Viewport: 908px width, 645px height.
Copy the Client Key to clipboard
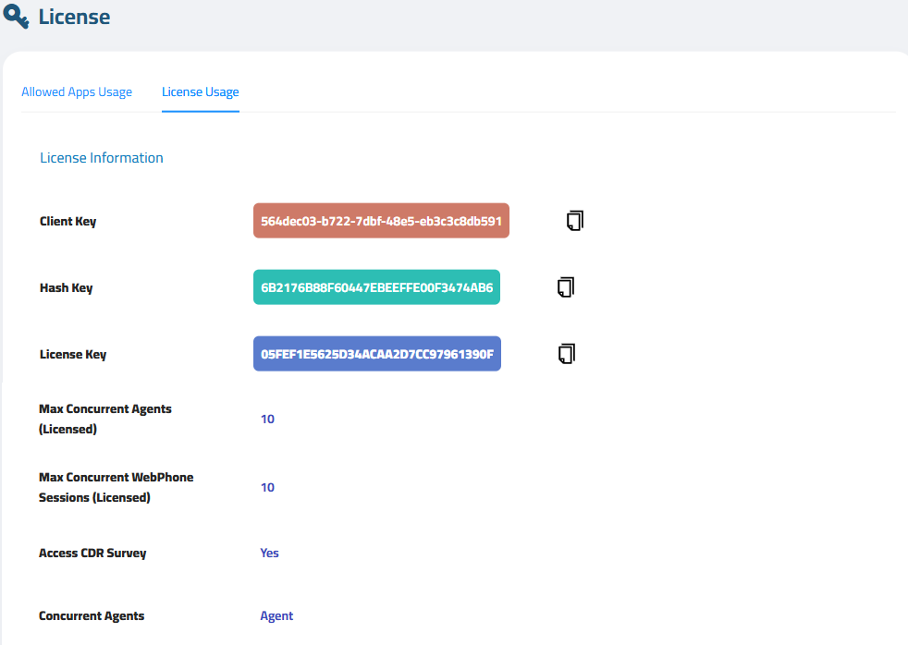tap(574, 221)
